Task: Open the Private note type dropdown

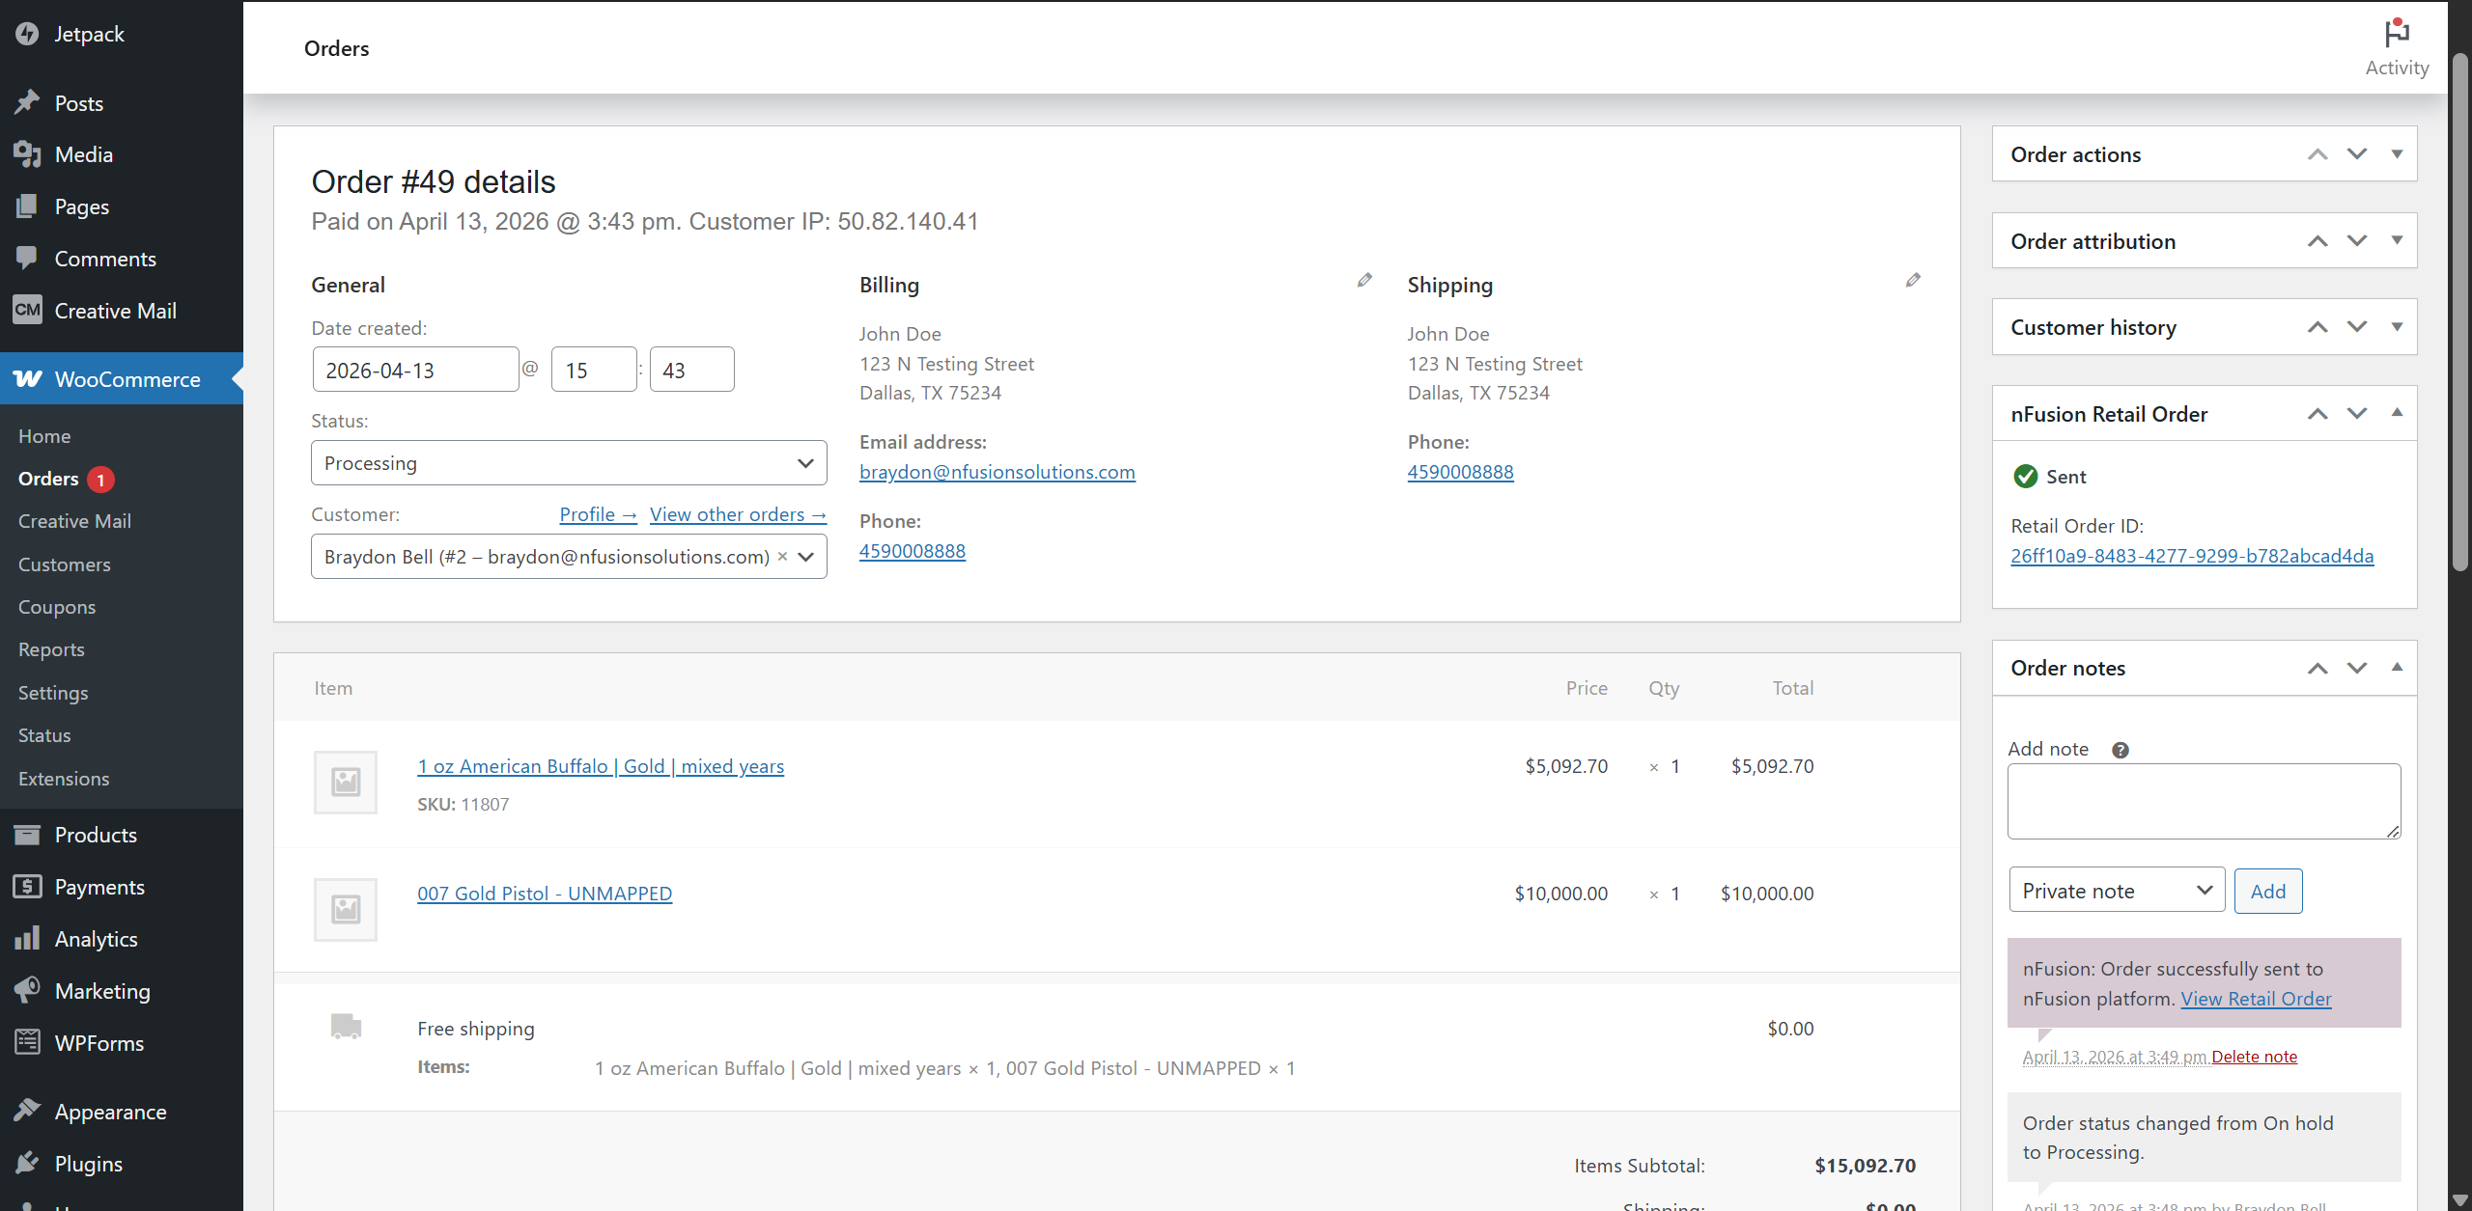Action: (x=2117, y=891)
